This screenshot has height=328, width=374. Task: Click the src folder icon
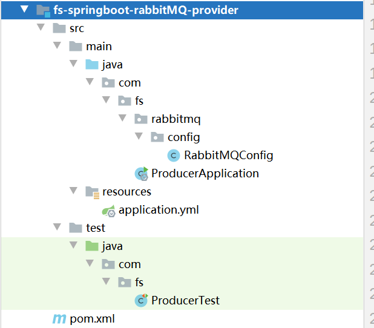[x=59, y=28]
